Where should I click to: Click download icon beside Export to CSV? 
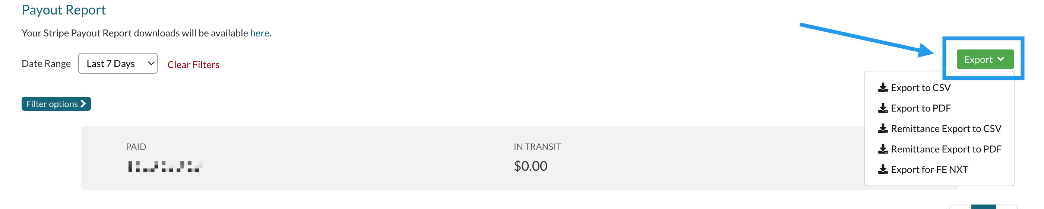(882, 88)
